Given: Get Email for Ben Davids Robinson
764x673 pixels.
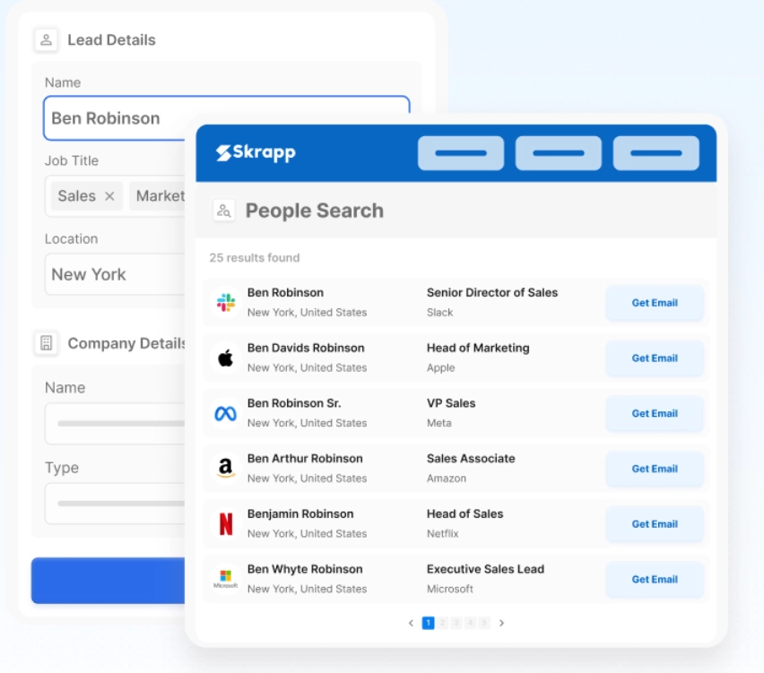Looking at the screenshot, I should pos(655,358).
